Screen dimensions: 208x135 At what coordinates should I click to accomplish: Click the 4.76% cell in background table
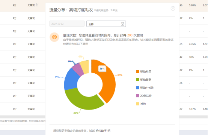[x=193, y=44]
